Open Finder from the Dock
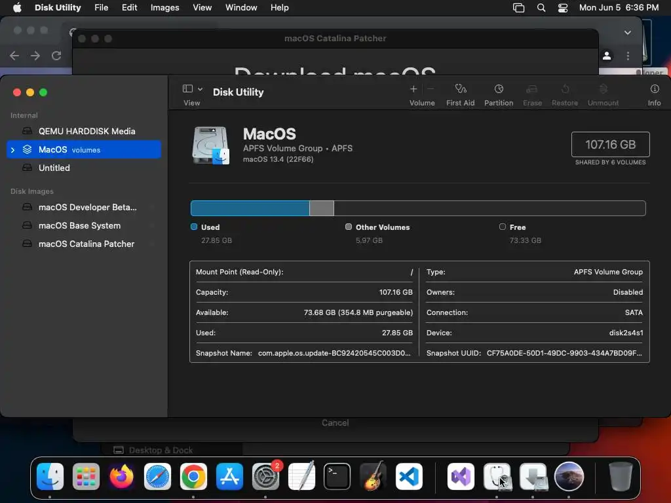The height and width of the screenshot is (503, 671). tap(50, 476)
